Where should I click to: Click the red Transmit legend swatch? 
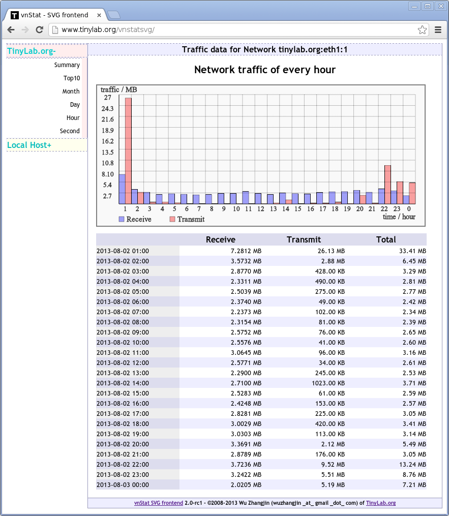[172, 219]
